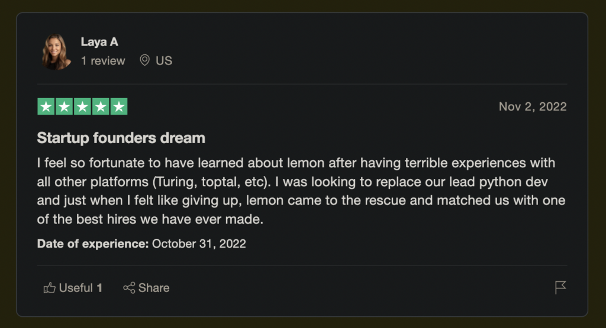Image resolution: width=606 pixels, height=328 pixels.
Task: Select the fourth green rating star
Action: 101,106
